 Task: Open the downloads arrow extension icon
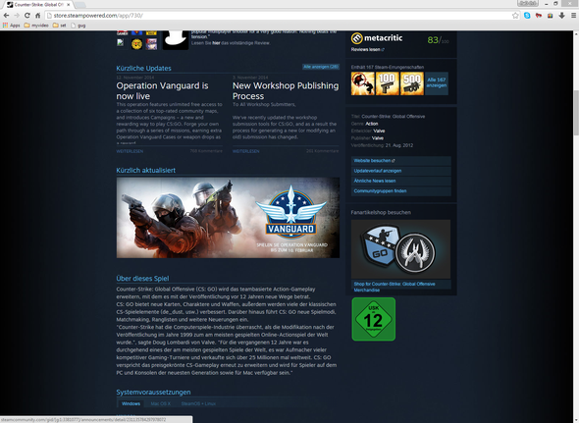(x=561, y=16)
